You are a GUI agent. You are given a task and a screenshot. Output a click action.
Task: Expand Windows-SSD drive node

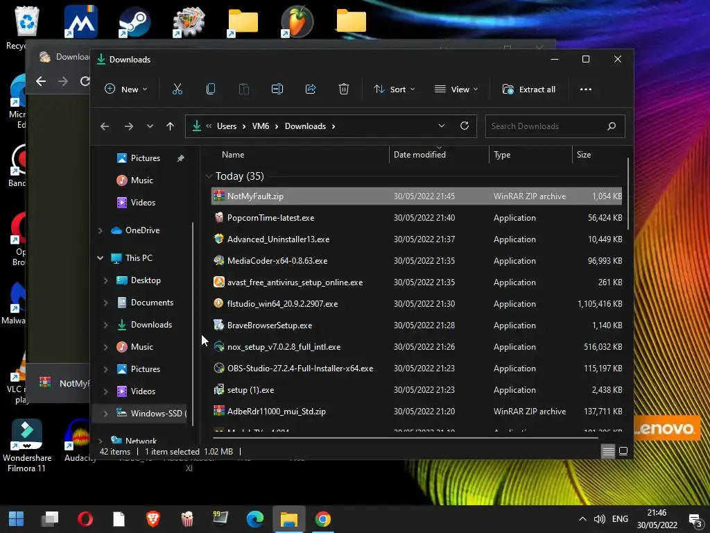tap(105, 414)
